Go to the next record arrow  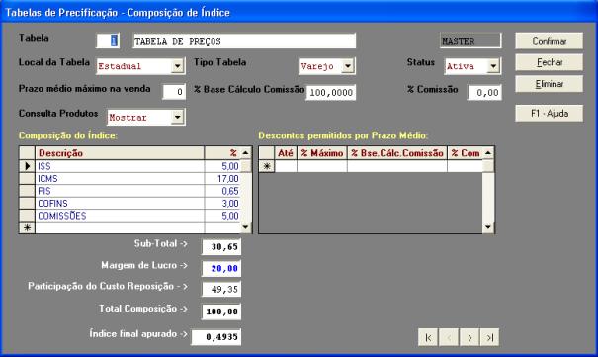coord(470,337)
